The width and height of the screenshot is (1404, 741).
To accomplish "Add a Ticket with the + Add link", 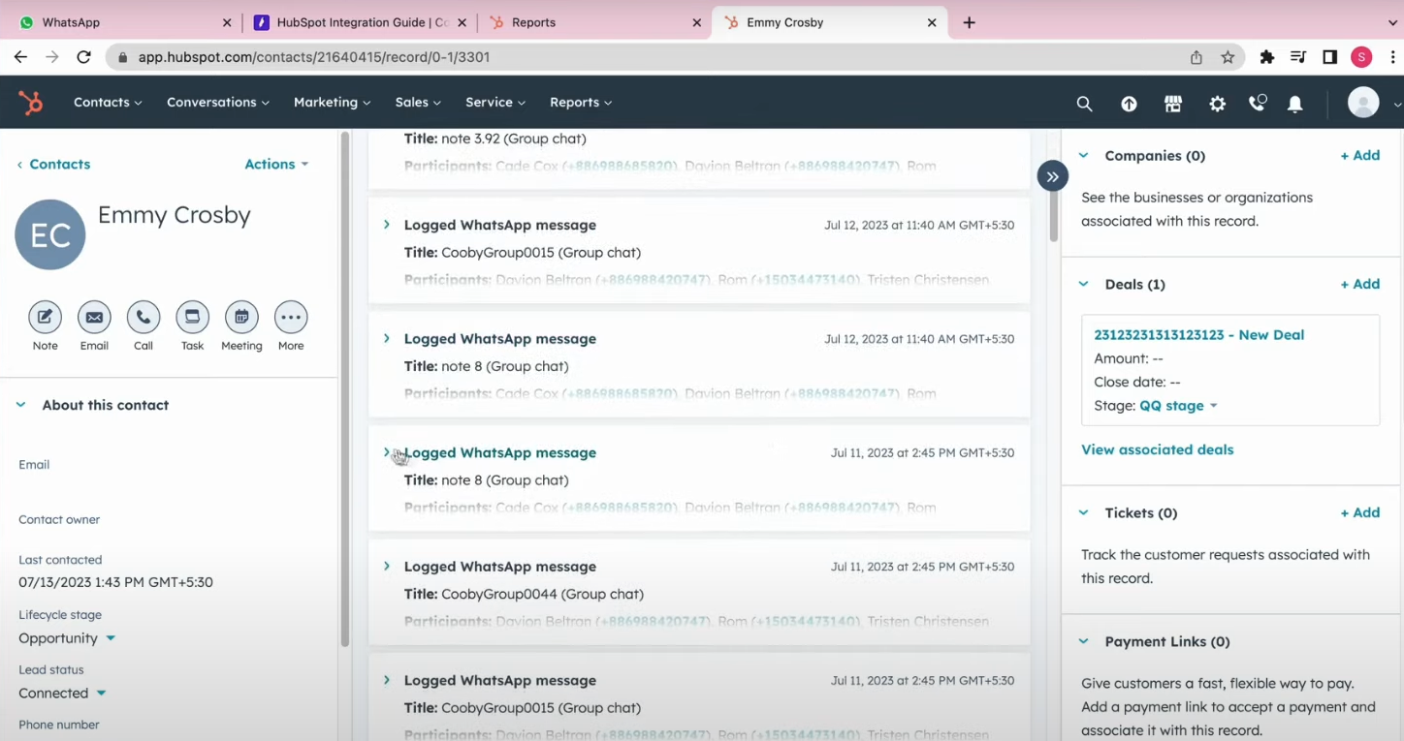I will click(1359, 512).
